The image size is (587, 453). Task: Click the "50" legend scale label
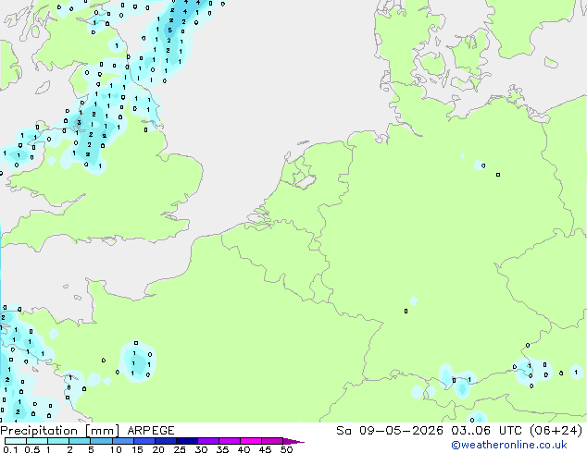[286, 449]
